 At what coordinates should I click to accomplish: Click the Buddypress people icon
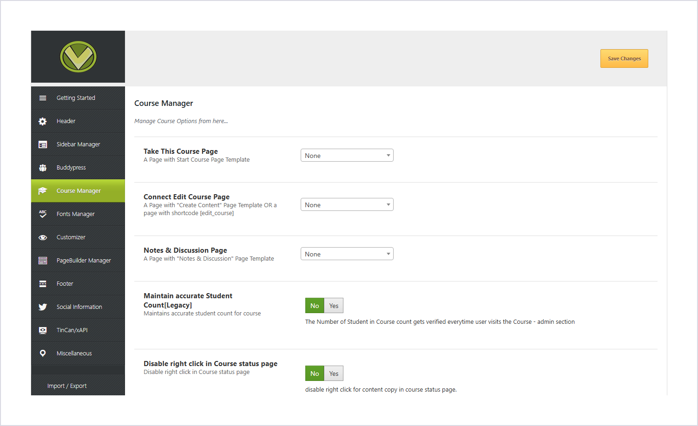(43, 168)
